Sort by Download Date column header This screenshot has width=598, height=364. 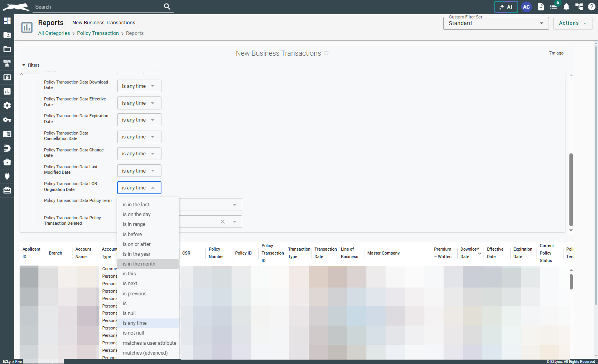tap(470, 253)
